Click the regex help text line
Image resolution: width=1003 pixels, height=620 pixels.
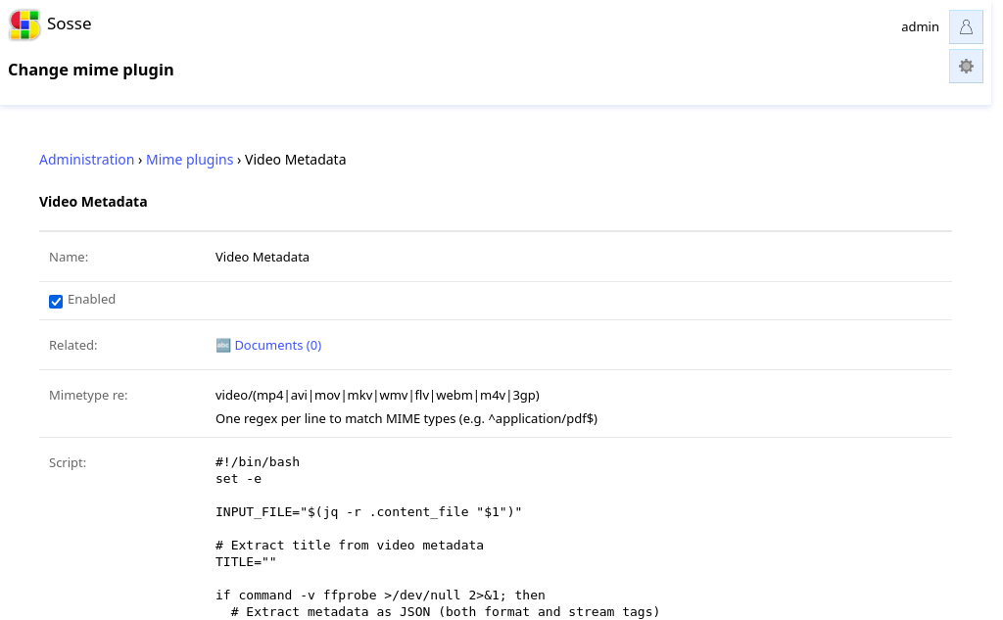pos(406,419)
